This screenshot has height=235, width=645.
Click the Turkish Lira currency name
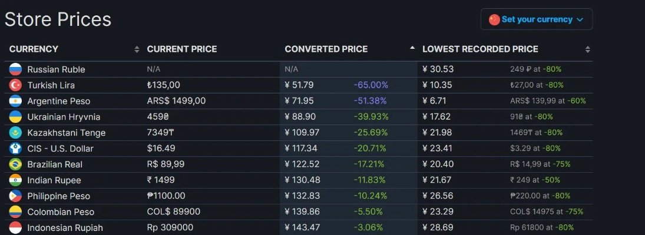click(x=51, y=85)
